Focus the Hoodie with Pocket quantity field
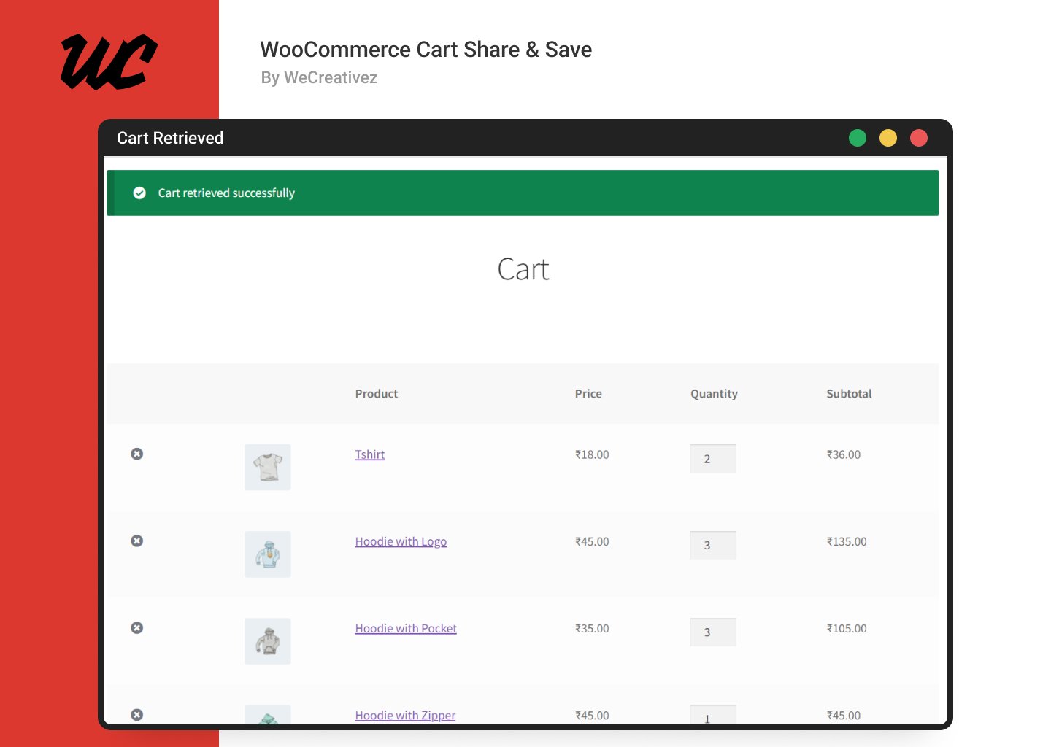The width and height of the screenshot is (1051, 747). click(713, 632)
